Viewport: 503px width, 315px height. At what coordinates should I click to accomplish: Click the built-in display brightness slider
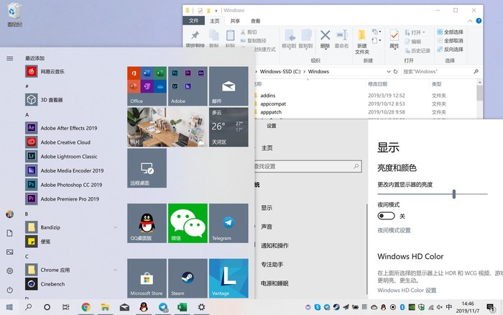(433, 194)
